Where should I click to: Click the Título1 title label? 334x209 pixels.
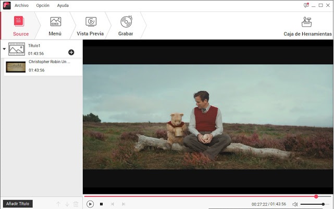pos(34,45)
